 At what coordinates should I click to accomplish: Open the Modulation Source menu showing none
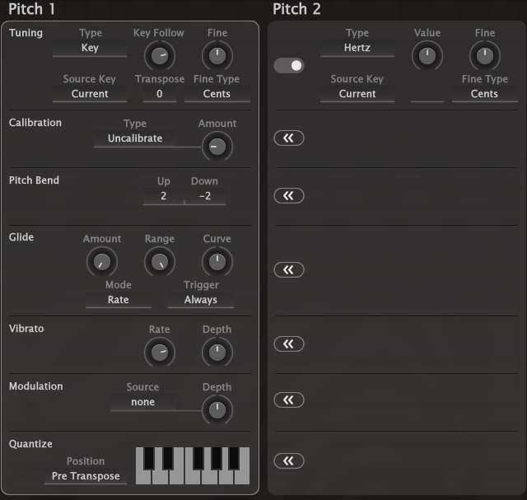(x=142, y=402)
